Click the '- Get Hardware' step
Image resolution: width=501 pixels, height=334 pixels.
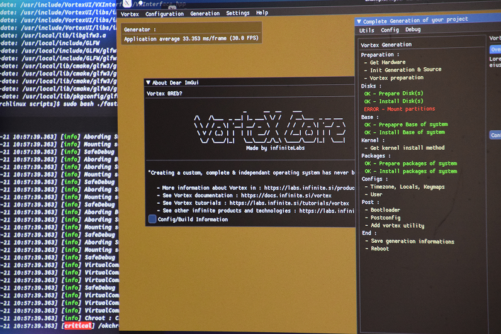385,62
